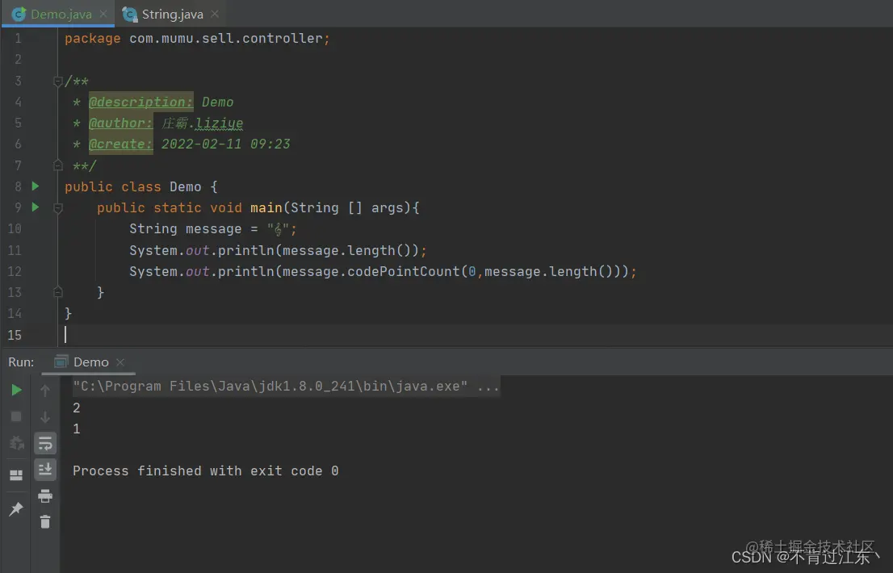Click console output line showing 1
893x573 pixels.
[x=77, y=429]
